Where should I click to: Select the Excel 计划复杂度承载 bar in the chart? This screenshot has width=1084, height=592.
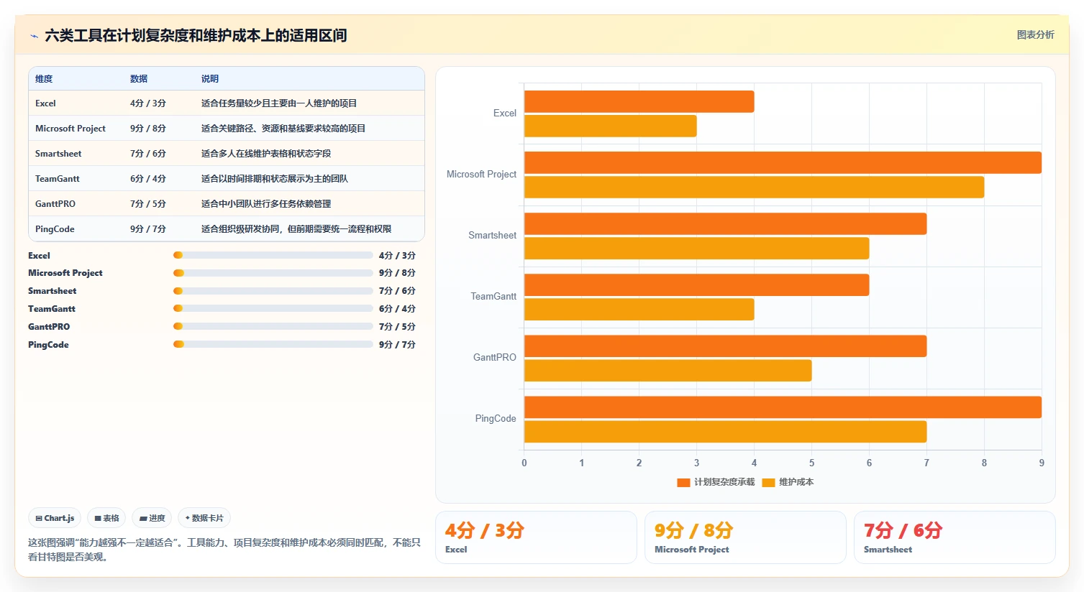(x=639, y=101)
